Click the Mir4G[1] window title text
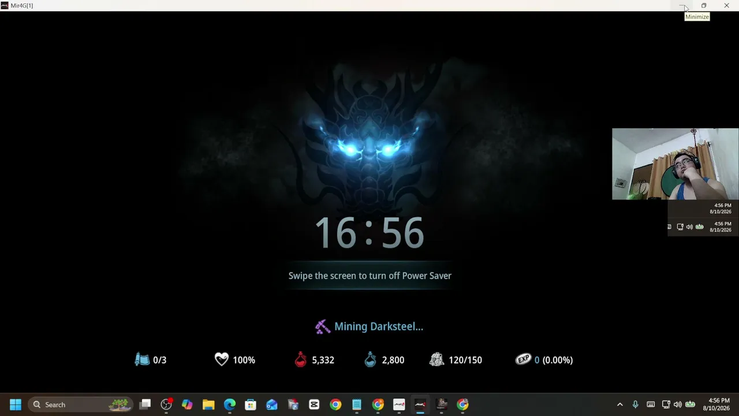Screen dimensions: 739x416 pos(22,6)
